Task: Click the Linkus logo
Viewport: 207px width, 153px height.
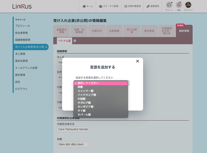Action: coord(22,6)
